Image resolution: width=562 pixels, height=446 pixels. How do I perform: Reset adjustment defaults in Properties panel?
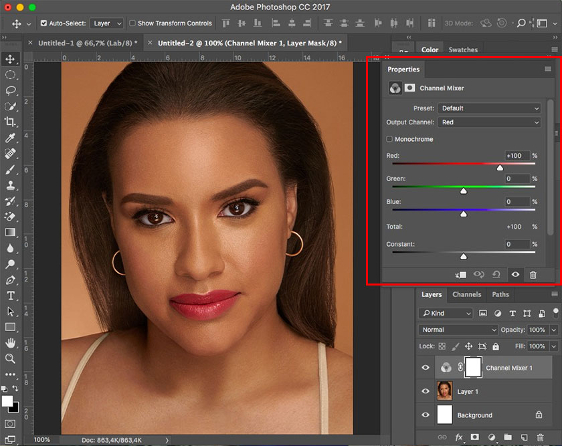(x=496, y=275)
